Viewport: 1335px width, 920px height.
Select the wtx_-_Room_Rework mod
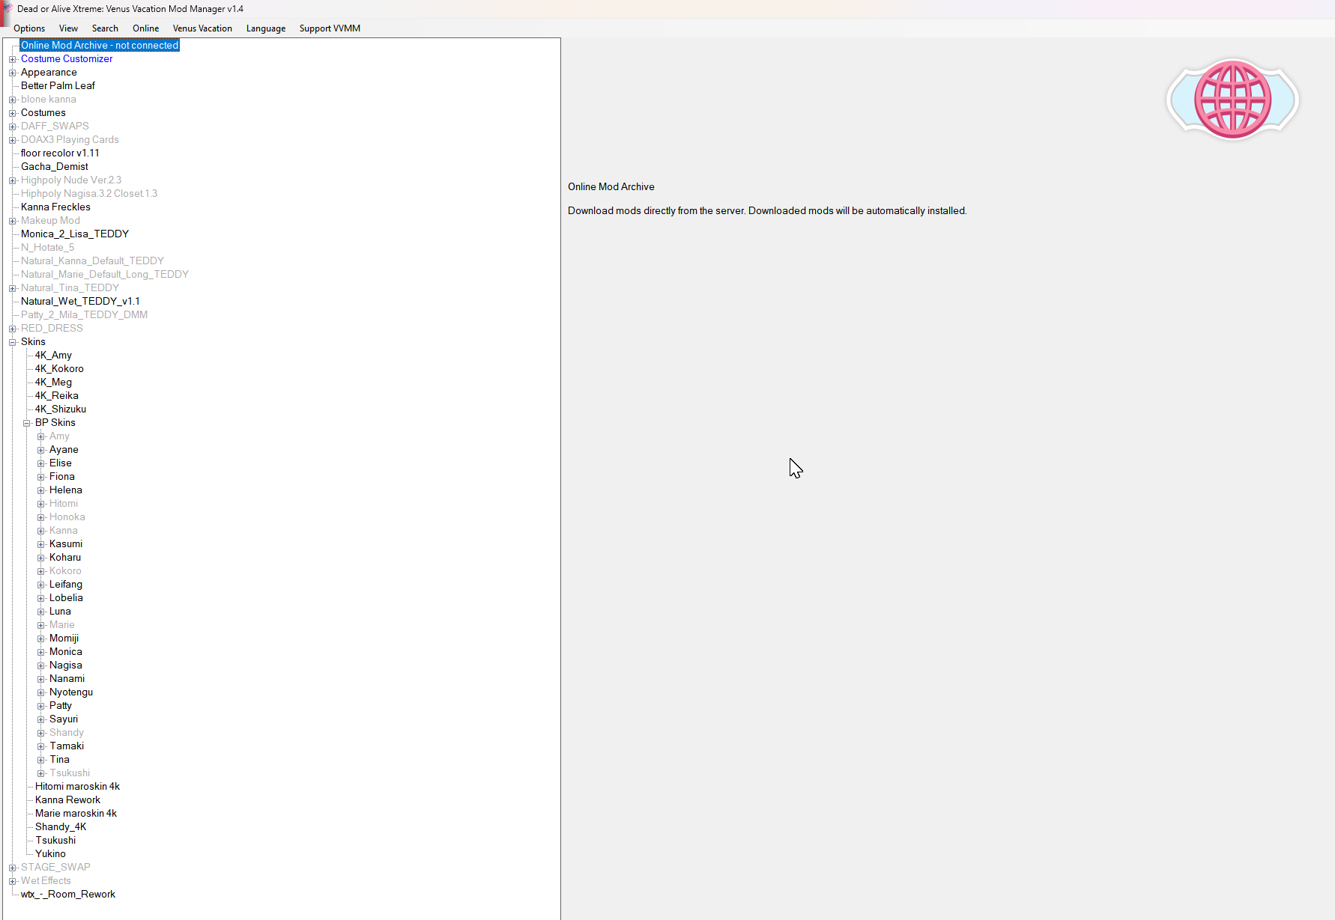pos(68,895)
